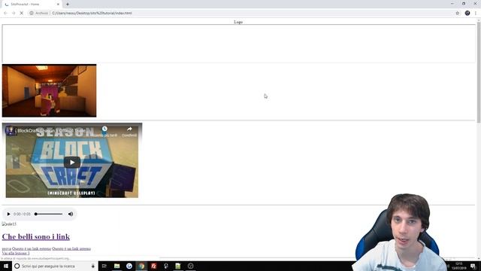The image size is (481, 271).
Task: Select the SitoProvaTut - Home tab
Action: [x=31, y=5]
